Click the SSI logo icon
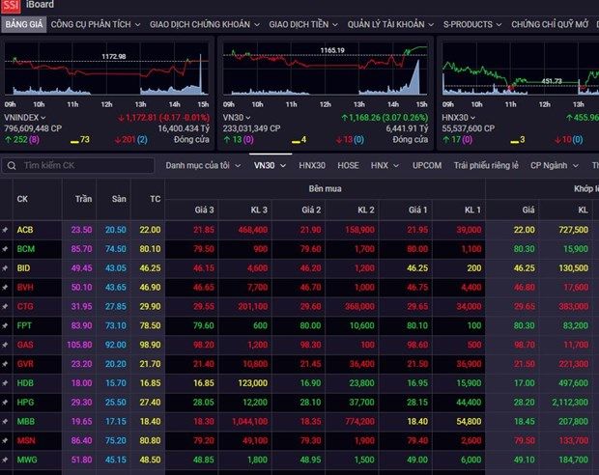The width and height of the screenshot is (599, 475). click(x=11, y=6)
